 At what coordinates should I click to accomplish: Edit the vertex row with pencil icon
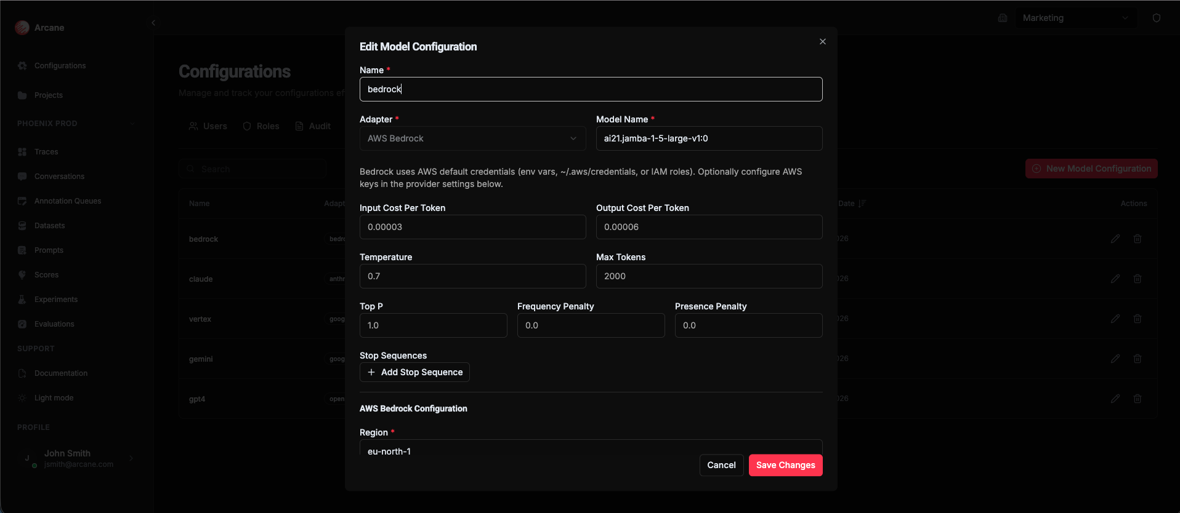pyautogui.click(x=1115, y=319)
